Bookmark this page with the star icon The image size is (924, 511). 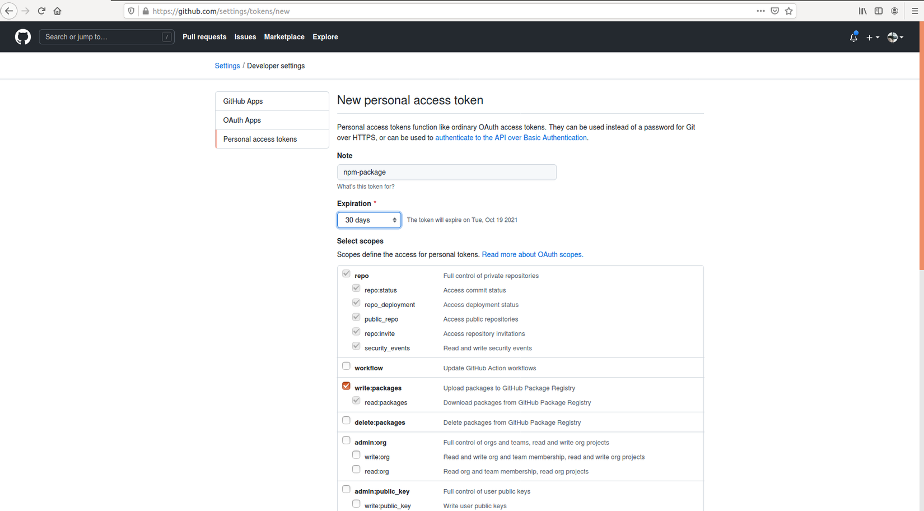pos(789,11)
